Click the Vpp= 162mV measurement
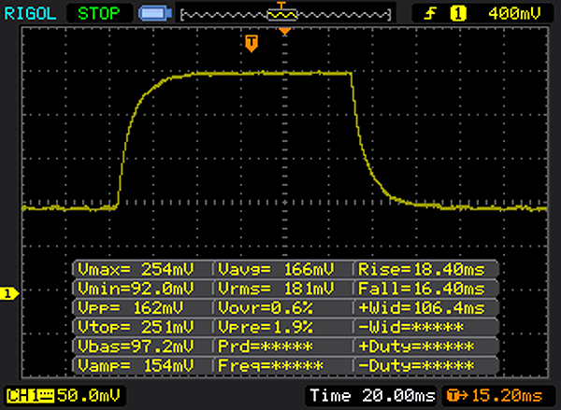 tap(131, 308)
